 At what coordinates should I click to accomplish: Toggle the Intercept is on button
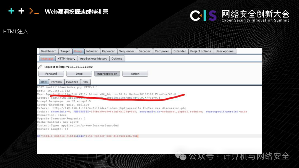click(107, 73)
